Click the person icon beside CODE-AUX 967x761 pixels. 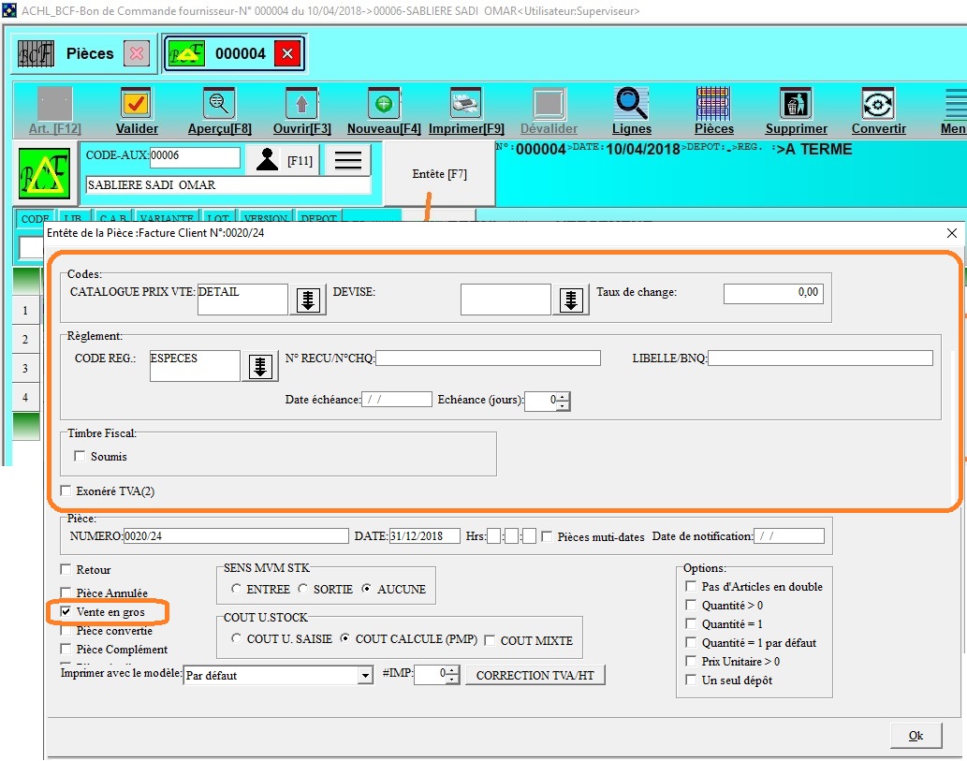tap(267, 160)
